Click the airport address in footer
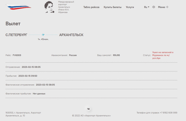 (x=23, y=114)
